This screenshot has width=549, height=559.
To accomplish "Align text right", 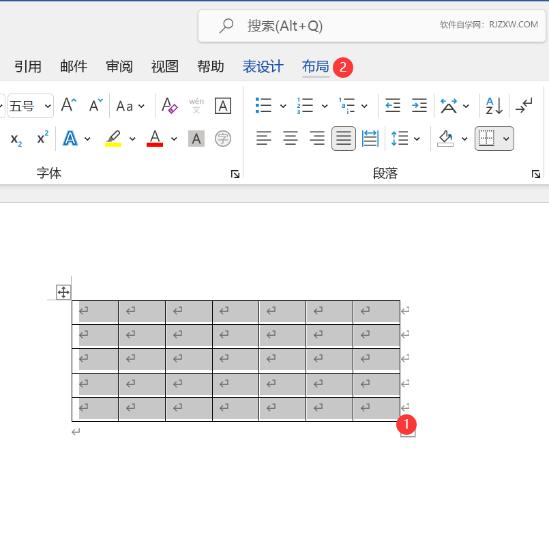I will pos(317,139).
